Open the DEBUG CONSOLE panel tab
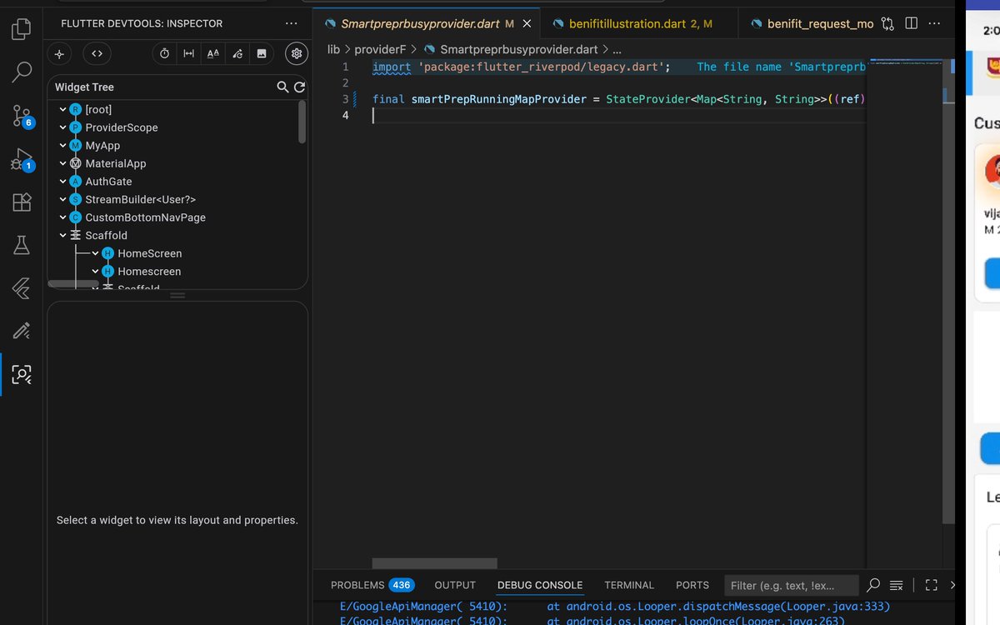Image resolution: width=1000 pixels, height=625 pixels. coord(540,585)
